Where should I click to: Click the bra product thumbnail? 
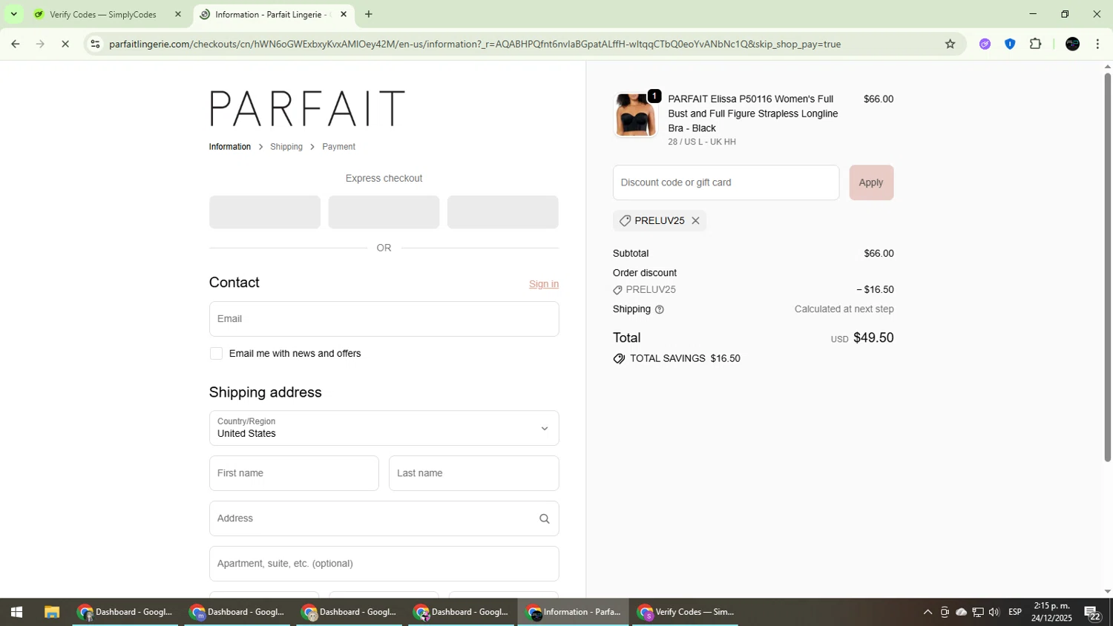pyautogui.click(x=635, y=116)
